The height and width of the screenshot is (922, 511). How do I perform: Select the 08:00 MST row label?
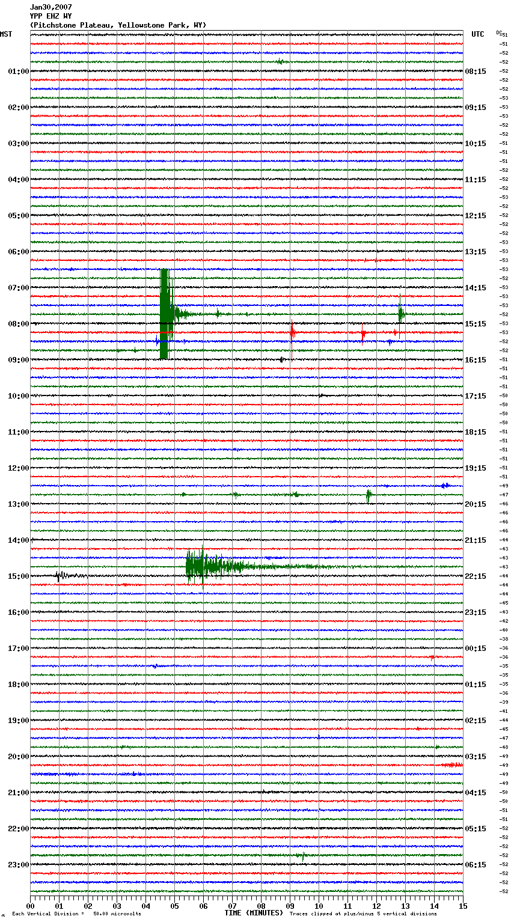click(18, 324)
